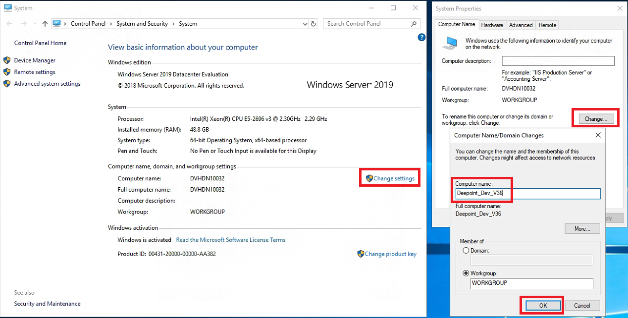Click the Computer name input field

527,194
